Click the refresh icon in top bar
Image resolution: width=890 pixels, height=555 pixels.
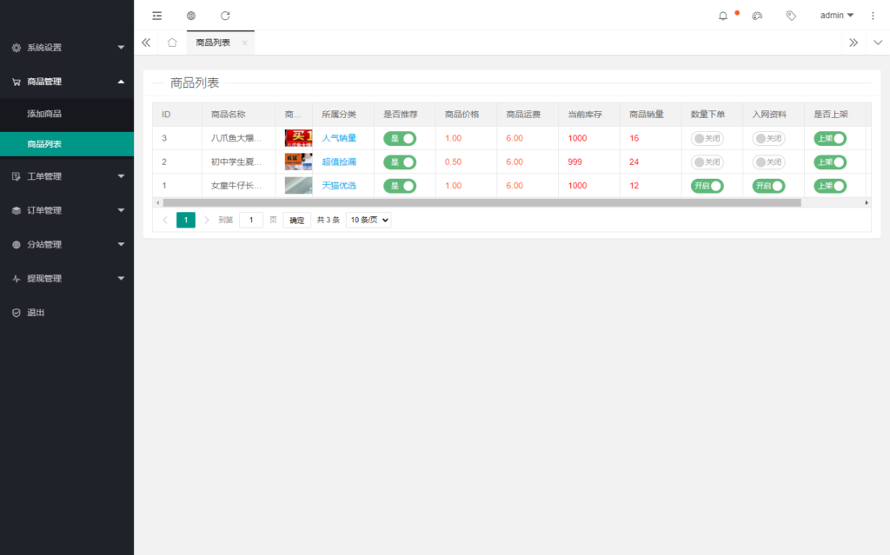pyautogui.click(x=225, y=16)
